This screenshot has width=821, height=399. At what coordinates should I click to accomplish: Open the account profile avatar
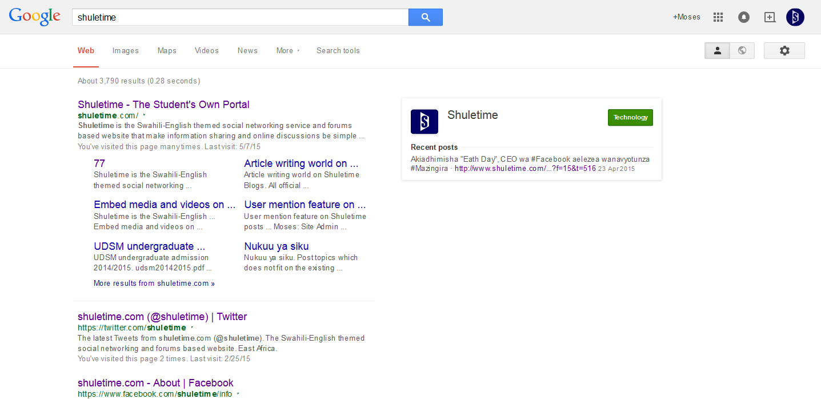point(795,17)
